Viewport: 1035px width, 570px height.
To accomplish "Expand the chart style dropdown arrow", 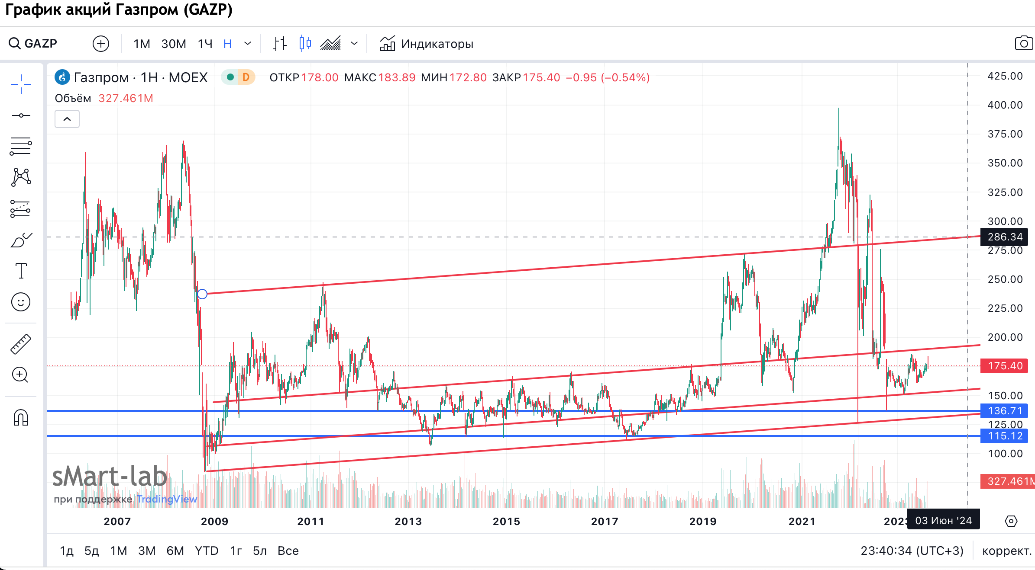I will (x=354, y=43).
